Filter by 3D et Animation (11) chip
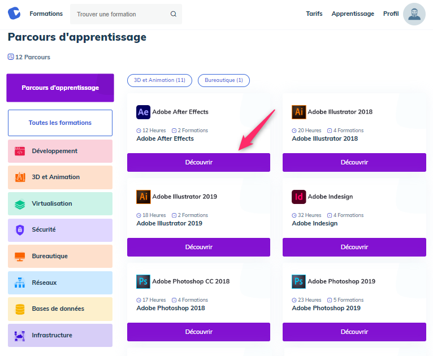 point(159,80)
